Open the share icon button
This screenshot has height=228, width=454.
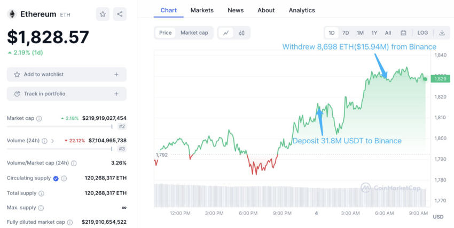[120, 14]
